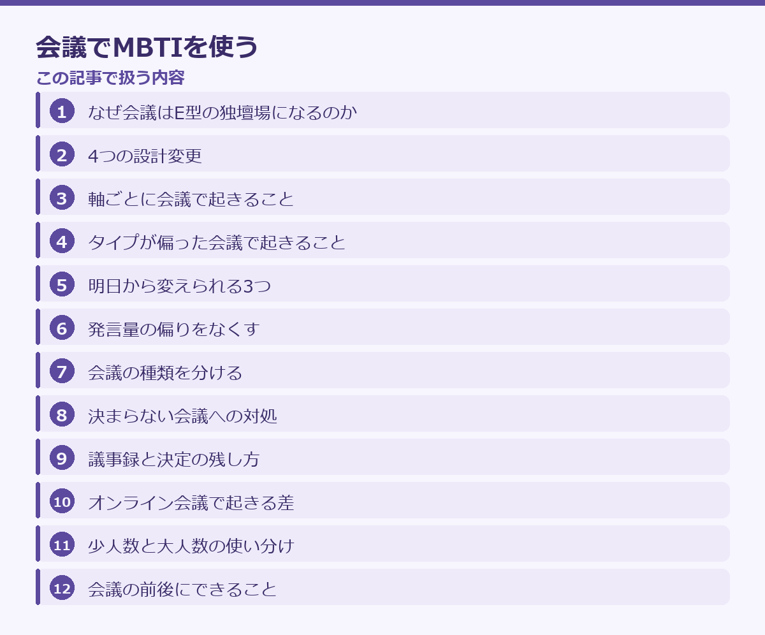This screenshot has height=635, width=765.
Task: Open item '発言量の偏りをなくす'
Action: pyautogui.click(x=382, y=326)
